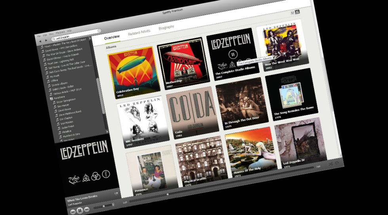This screenshot has height=215, width=388.
Task: Select the Pearl Jam – Lightning Bolt playlist
Action: pos(61,62)
